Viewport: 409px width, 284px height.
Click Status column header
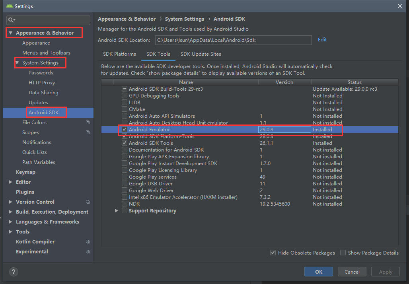pos(354,82)
